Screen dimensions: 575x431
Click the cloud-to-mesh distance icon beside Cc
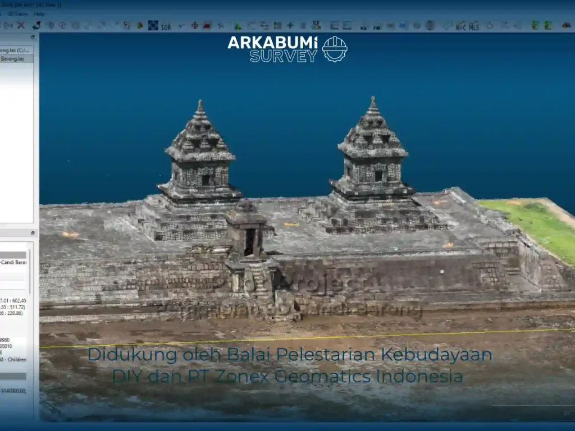[140, 25]
